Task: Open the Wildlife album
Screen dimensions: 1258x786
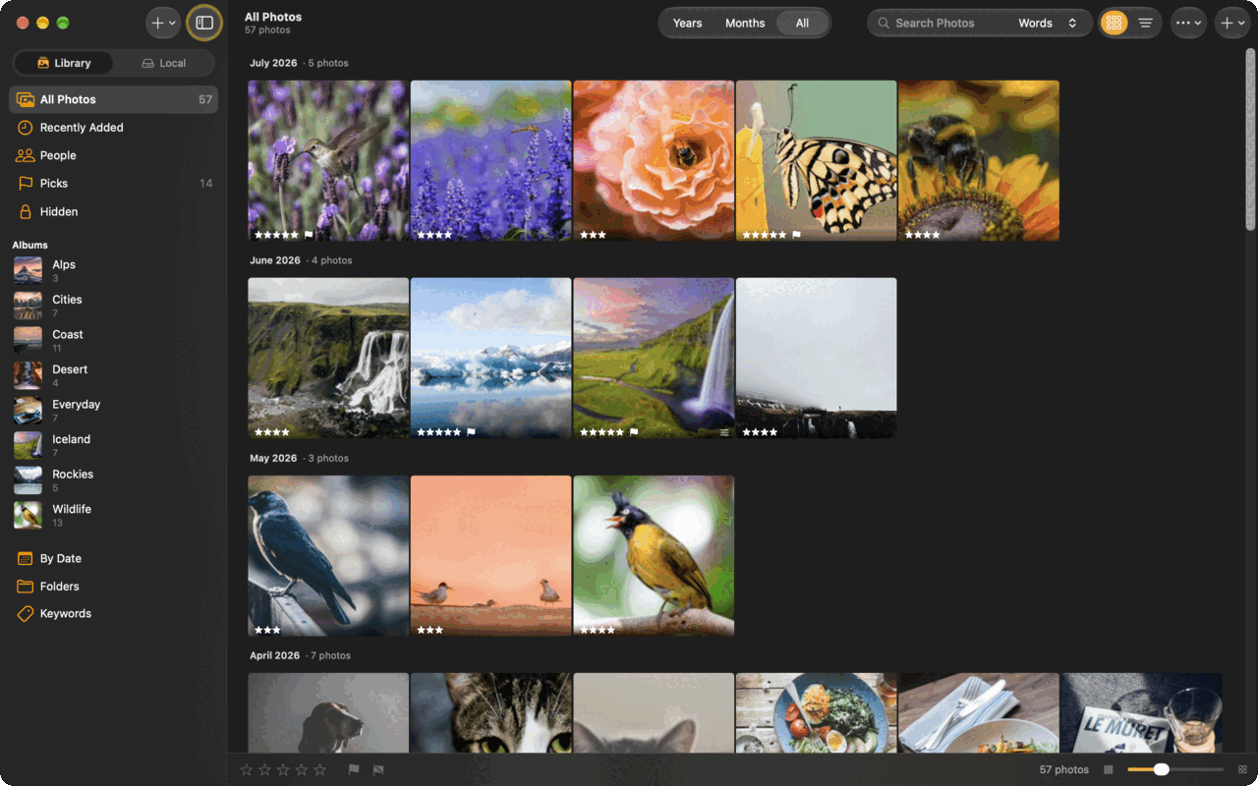Action: (114, 515)
